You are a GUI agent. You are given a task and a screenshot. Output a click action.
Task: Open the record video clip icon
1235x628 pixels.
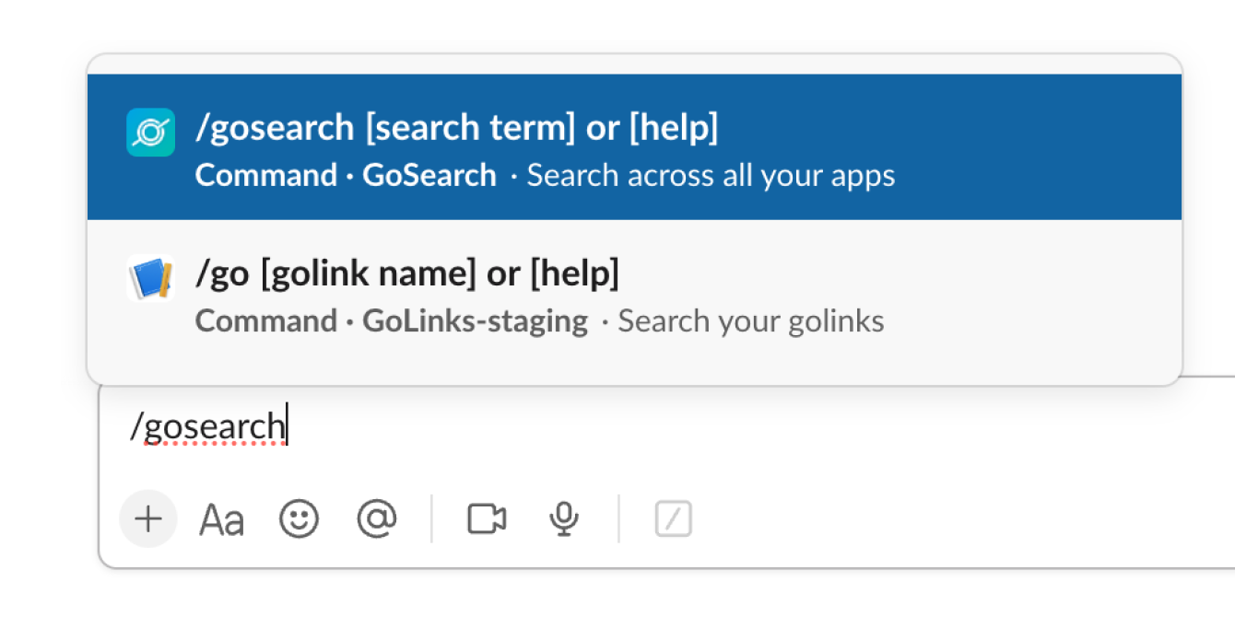coord(487,518)
